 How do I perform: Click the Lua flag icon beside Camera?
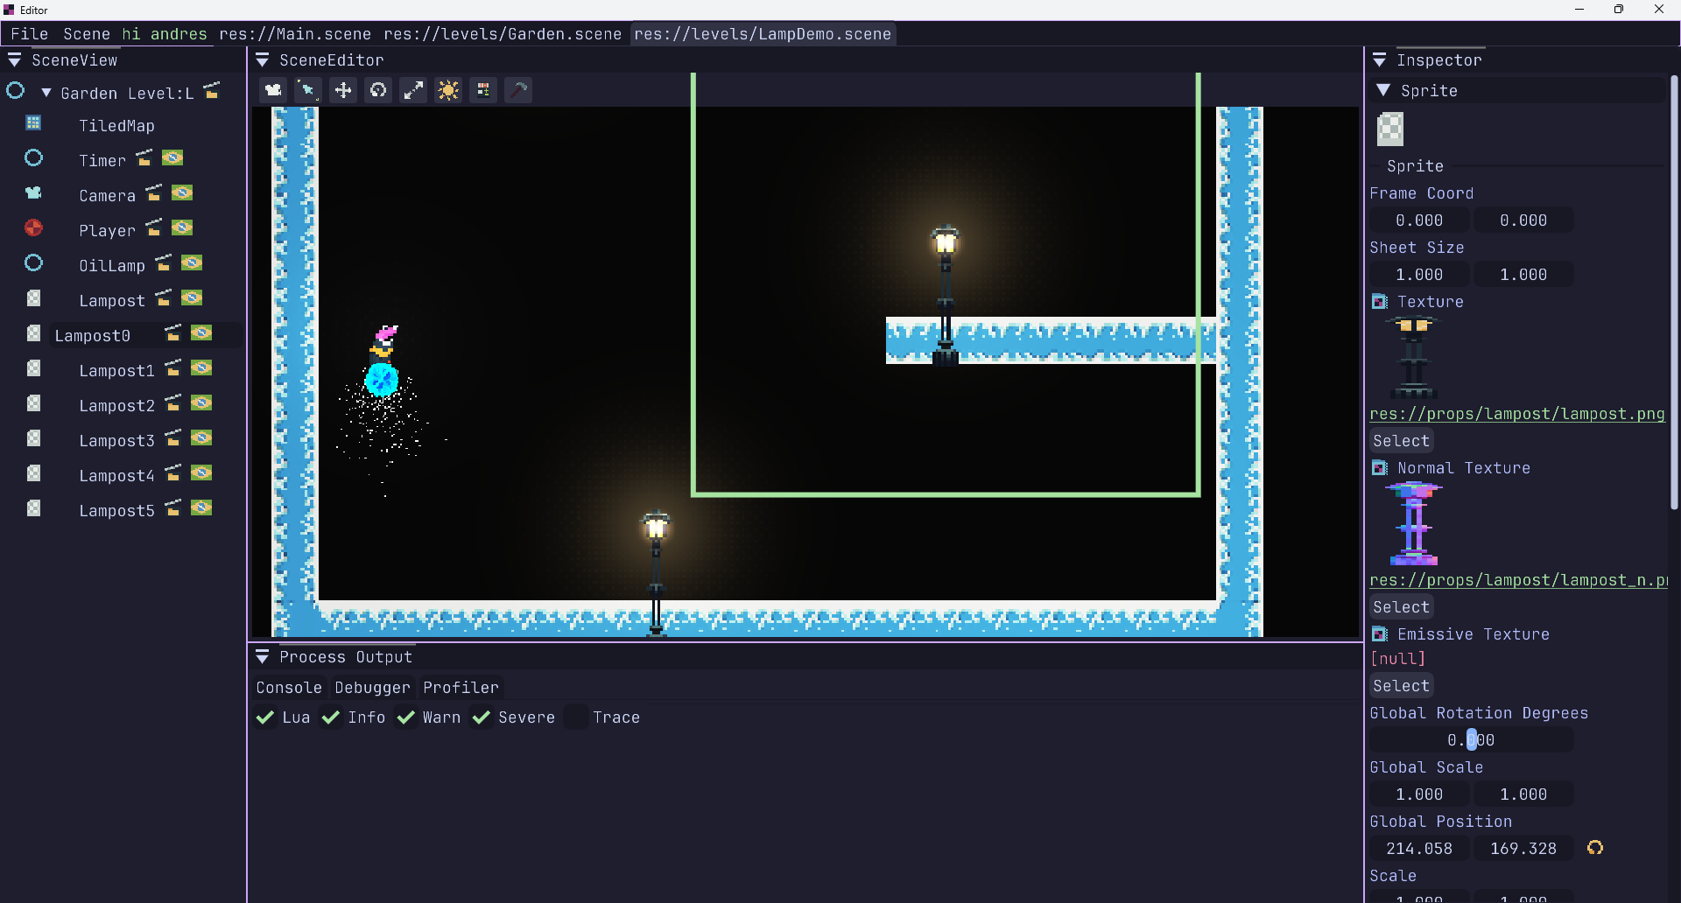182,193
